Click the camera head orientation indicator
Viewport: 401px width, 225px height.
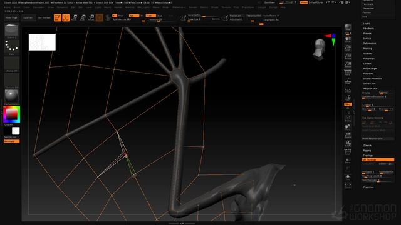(x=320, y=49)
